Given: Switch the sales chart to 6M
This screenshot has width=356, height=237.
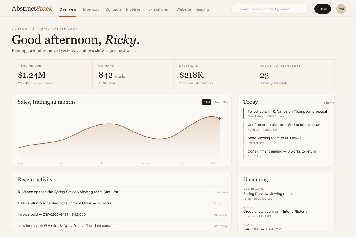Looking at the screenshot, I should [217, 102].
